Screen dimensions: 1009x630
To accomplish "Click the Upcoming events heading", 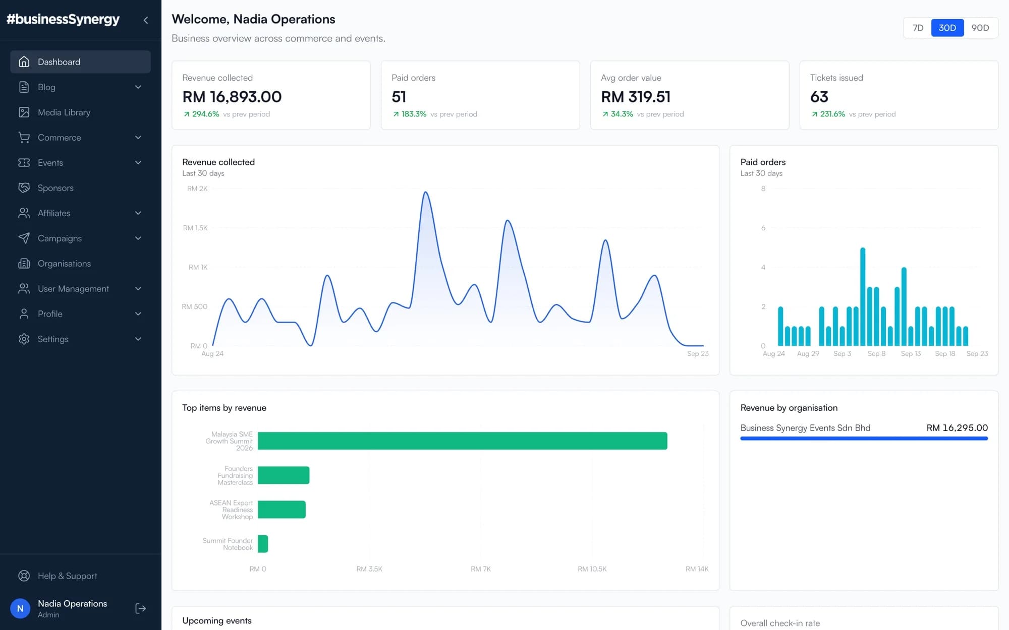I will [217, 620].
